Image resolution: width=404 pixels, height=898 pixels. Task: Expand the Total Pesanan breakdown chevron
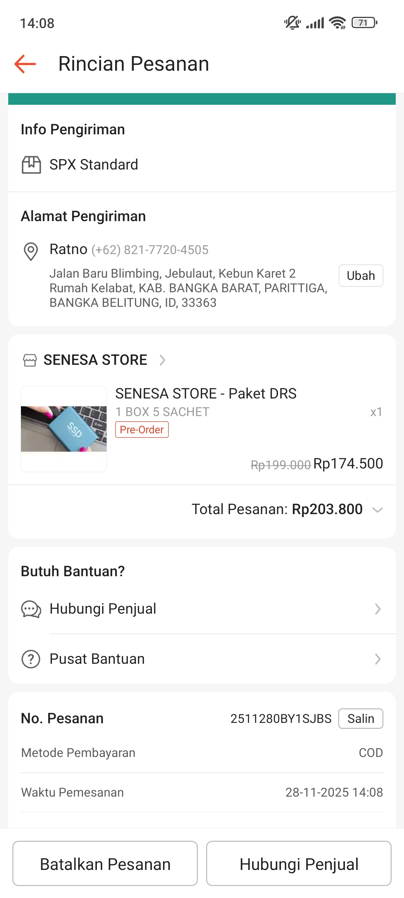[377, 510]
